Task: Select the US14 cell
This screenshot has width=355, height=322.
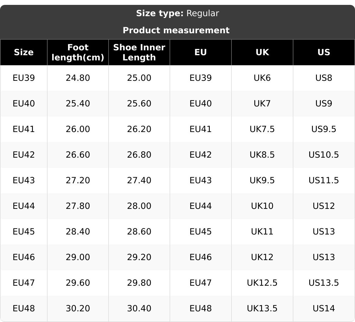Action: pyautogui.click(x=324, y=309)
